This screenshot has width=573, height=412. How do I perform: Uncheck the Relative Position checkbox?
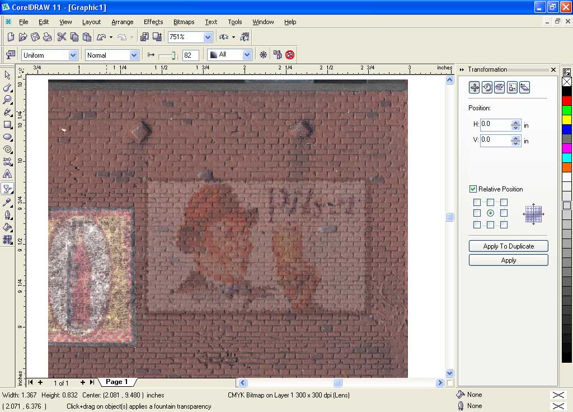[473, 189]
